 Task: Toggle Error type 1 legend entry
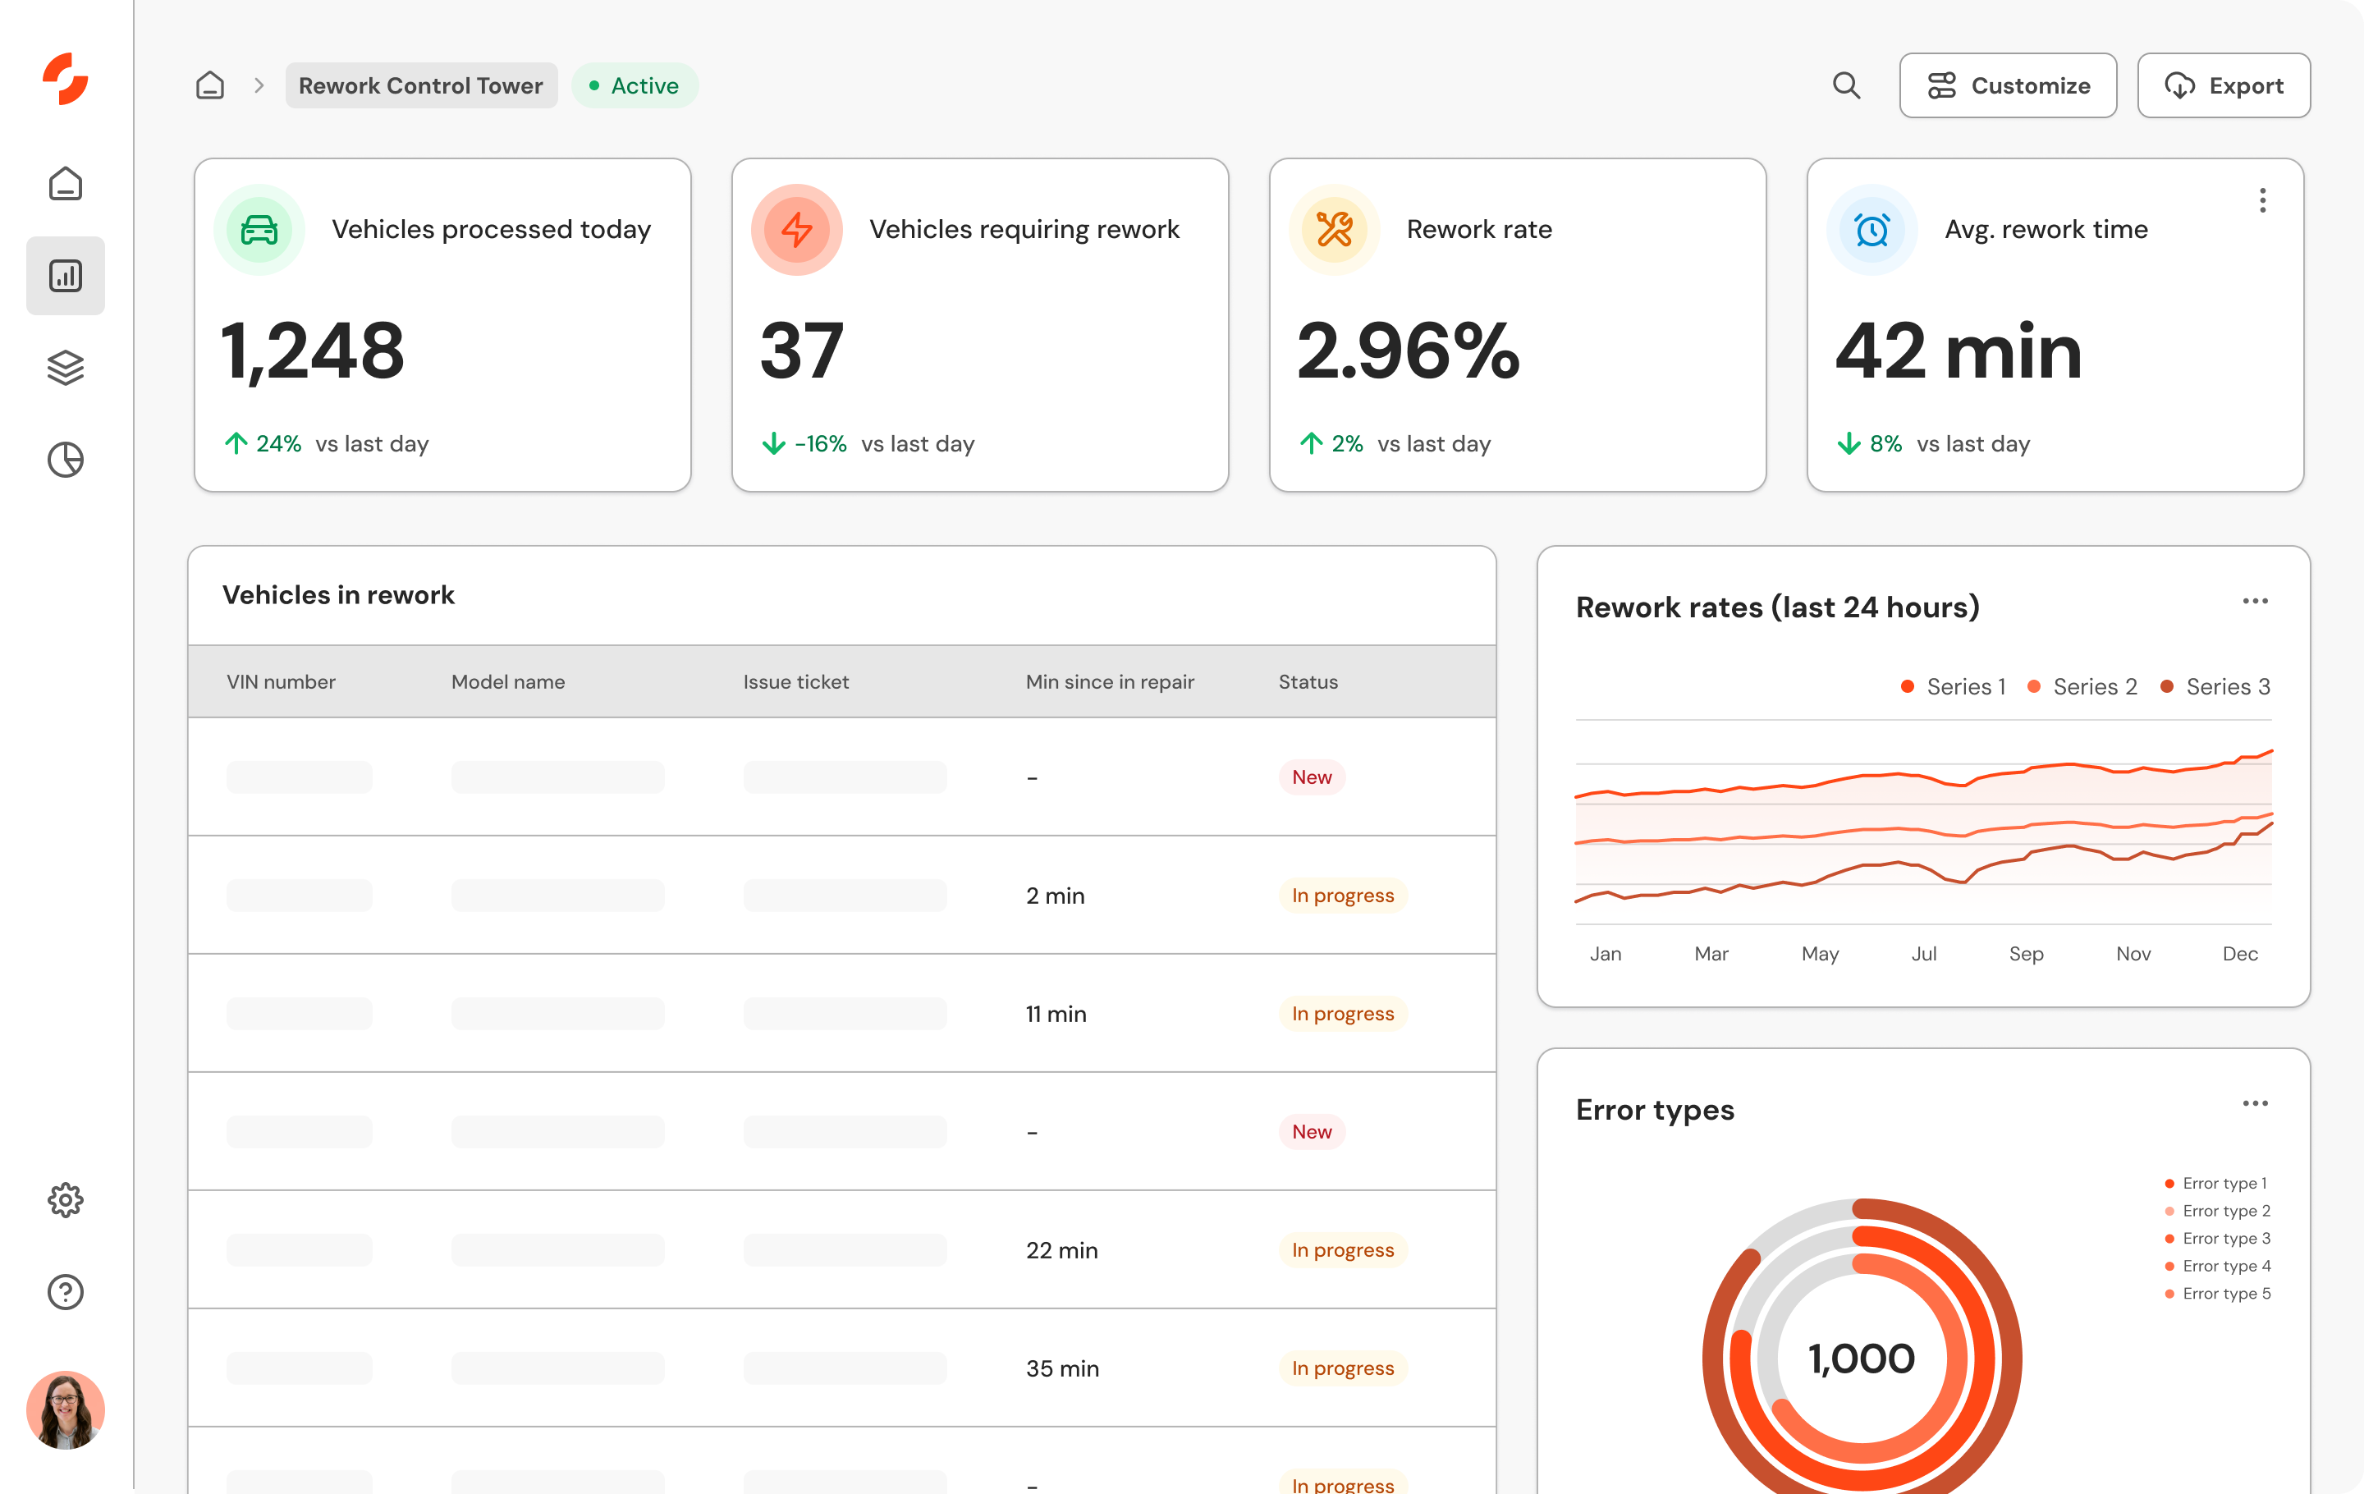(2215, 1183)
